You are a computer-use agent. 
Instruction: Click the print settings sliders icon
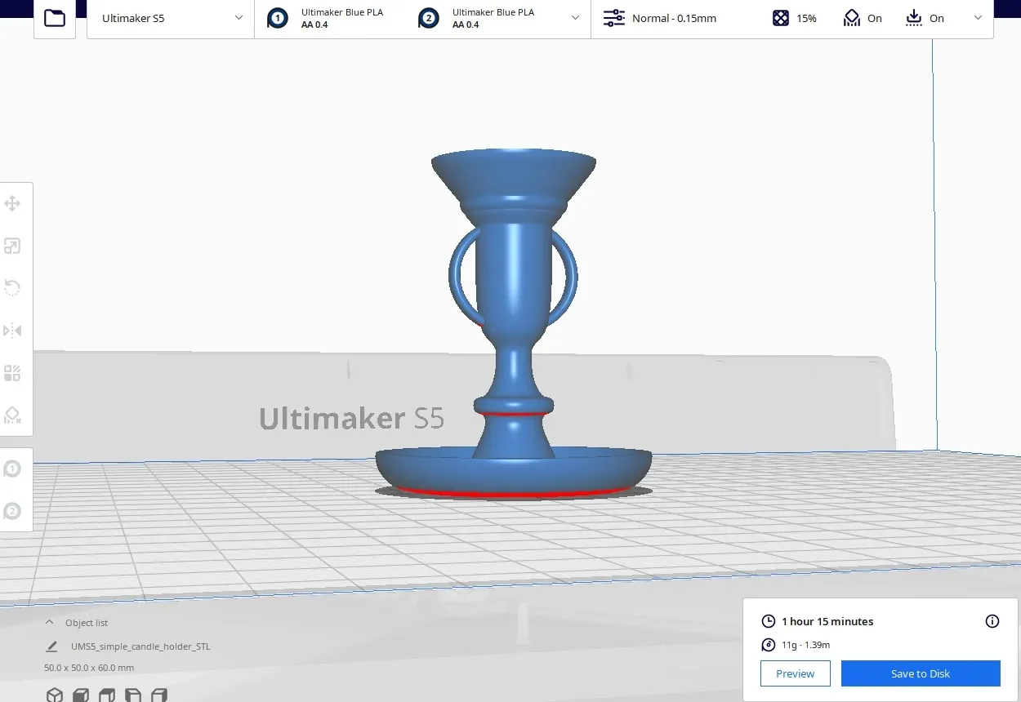click(613, 18)
